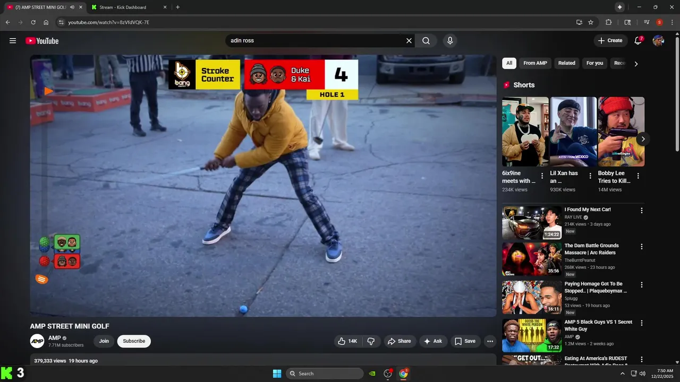The height and width of the screenshot is (382, 680).
Task: Click Join channel membership button
Action: [x=104, y=341]
